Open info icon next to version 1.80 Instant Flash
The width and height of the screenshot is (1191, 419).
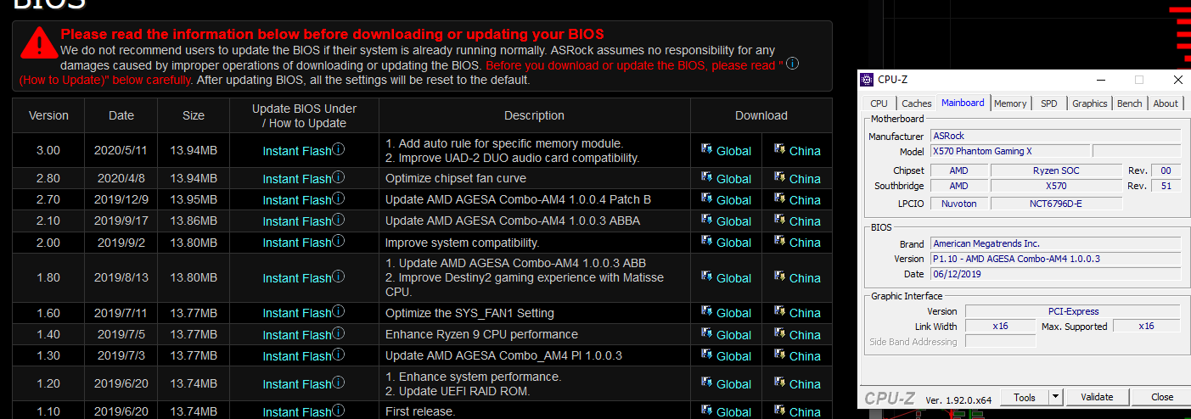pyautogui.click(x=338, y=277)
